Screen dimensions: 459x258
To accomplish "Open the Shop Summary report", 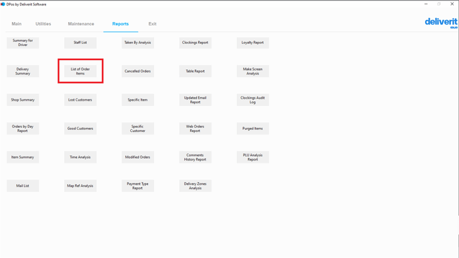I will point(23,100).
